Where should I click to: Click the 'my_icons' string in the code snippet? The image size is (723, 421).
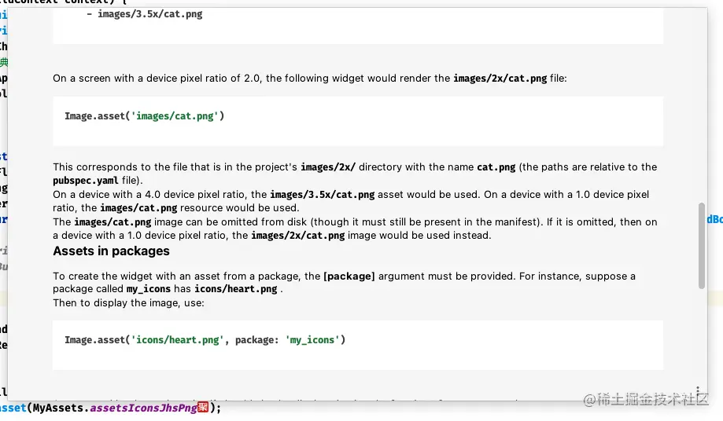pyautogui.click(x=312, y=340)
